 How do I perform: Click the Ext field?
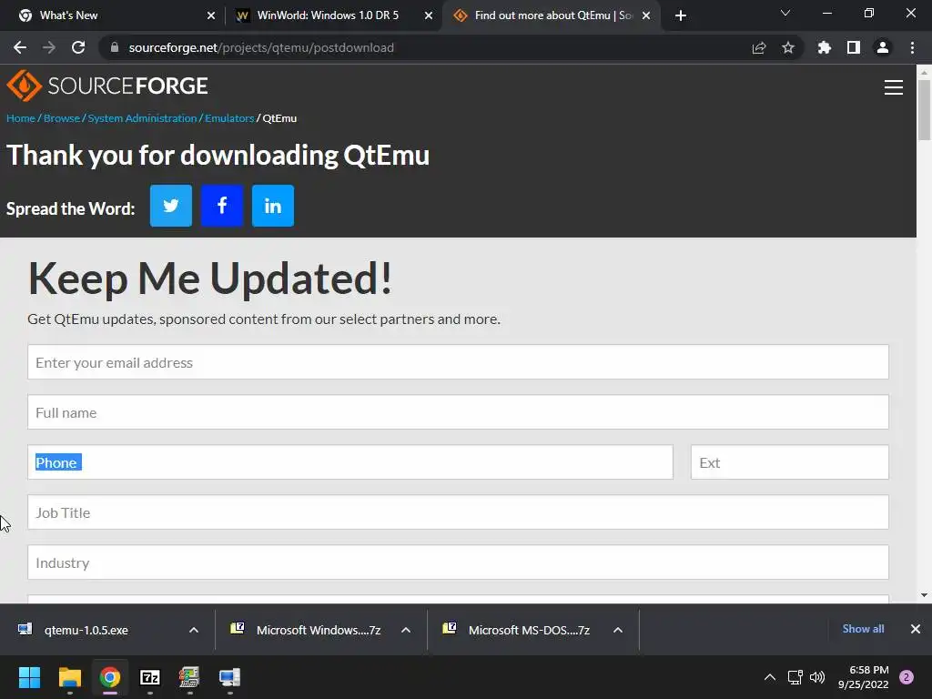[x=790, y=461]
